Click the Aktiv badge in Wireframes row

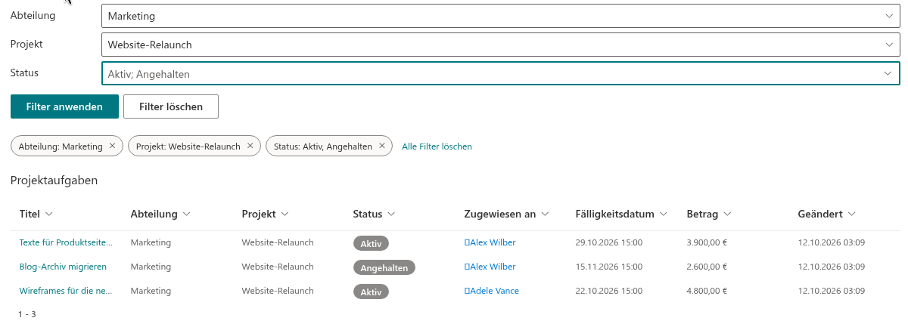coord(371,292)
